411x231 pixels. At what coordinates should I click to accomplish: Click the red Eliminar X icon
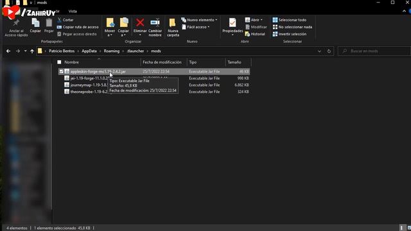click(140, 23)
